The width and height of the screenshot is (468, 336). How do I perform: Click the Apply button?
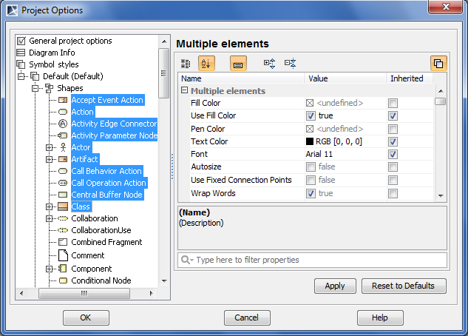335,286
